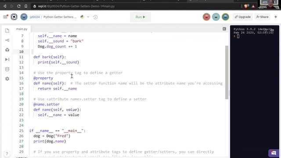Open the Packages cube icon
Image resolution: width=281 pixels, height=158 pixels.
point(7,50)
